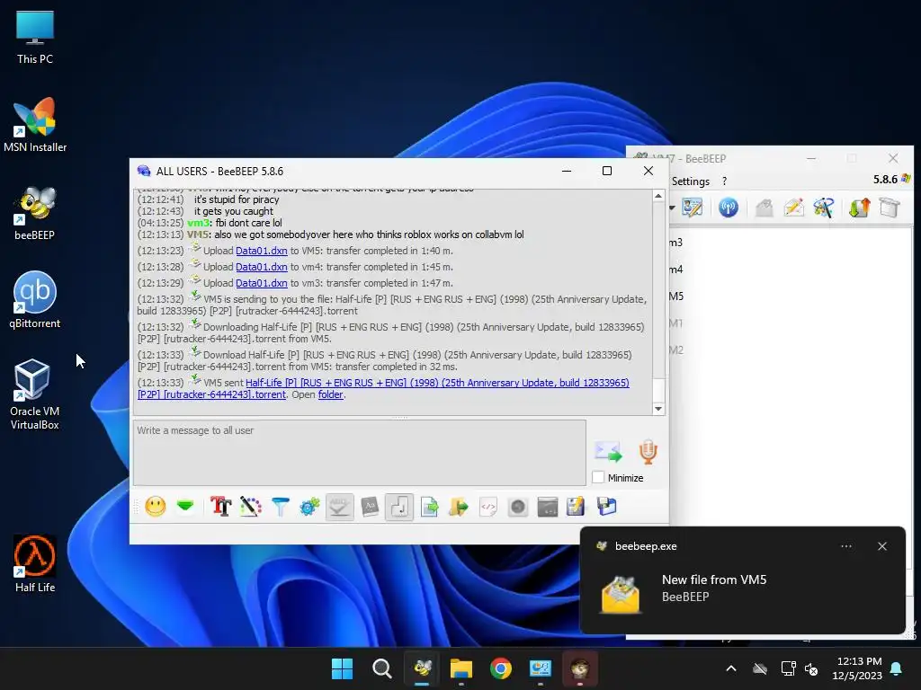
Task: Tick the Minimize checkbox
Action: [598, 478]
